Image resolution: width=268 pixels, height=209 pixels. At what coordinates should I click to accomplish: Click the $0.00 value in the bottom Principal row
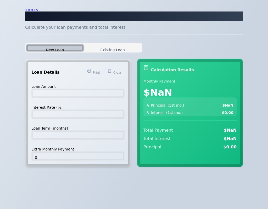(230, 147)
